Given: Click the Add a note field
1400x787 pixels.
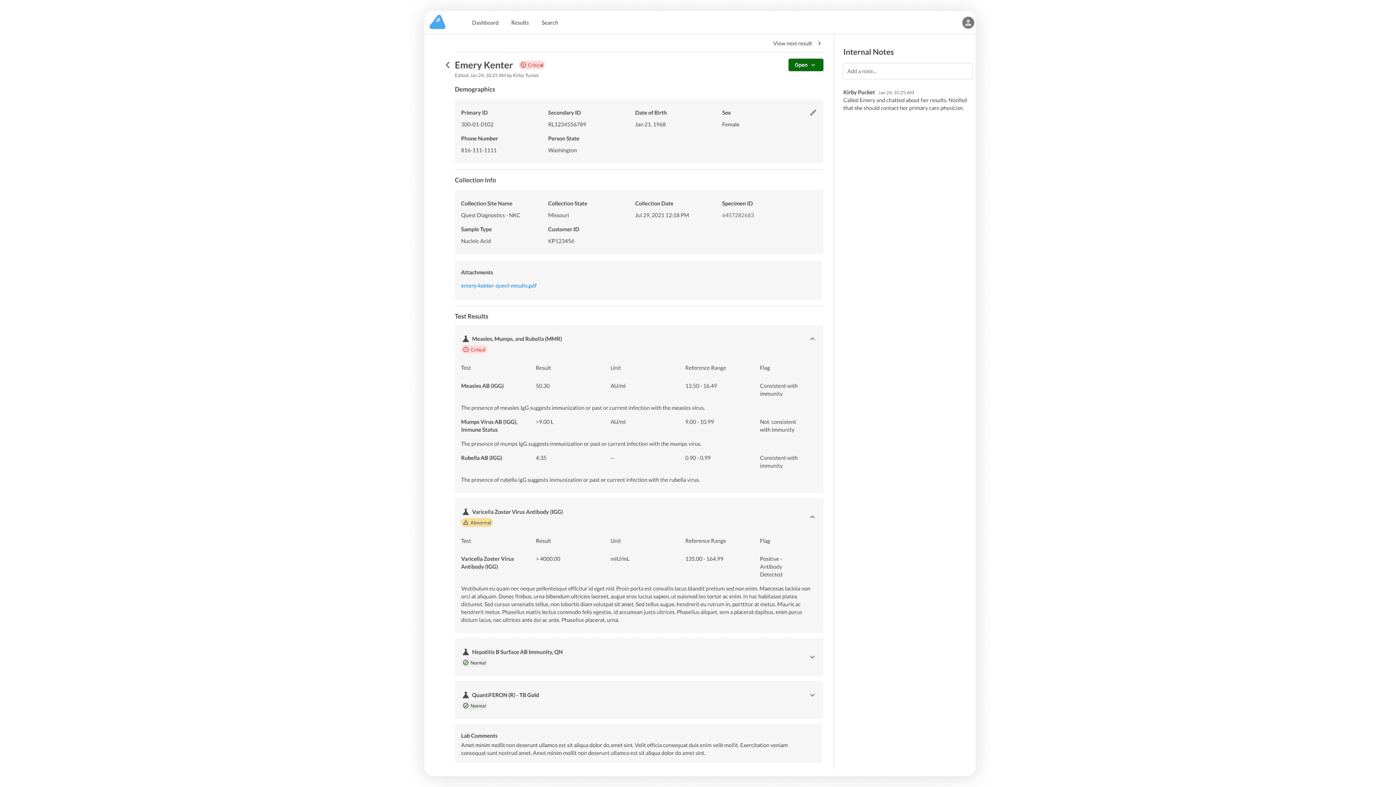Looking at the screenshot, I should (x=907, y=71).
